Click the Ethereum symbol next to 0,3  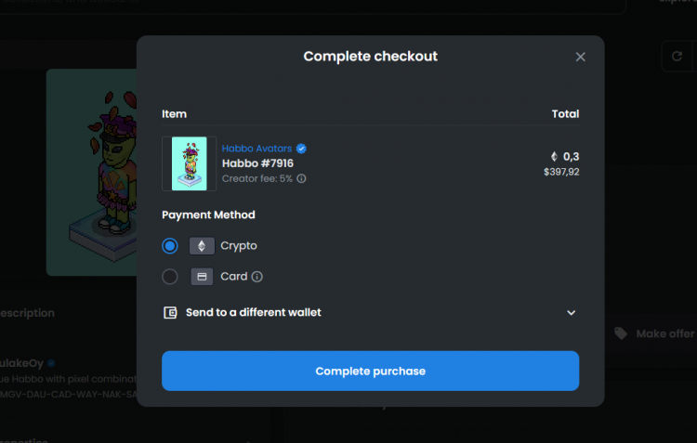point(554,156)
